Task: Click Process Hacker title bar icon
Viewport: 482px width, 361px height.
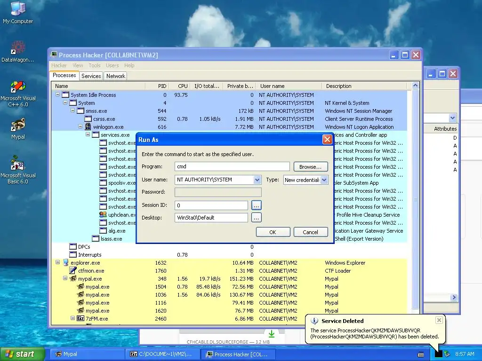Action: coord(54,55)
